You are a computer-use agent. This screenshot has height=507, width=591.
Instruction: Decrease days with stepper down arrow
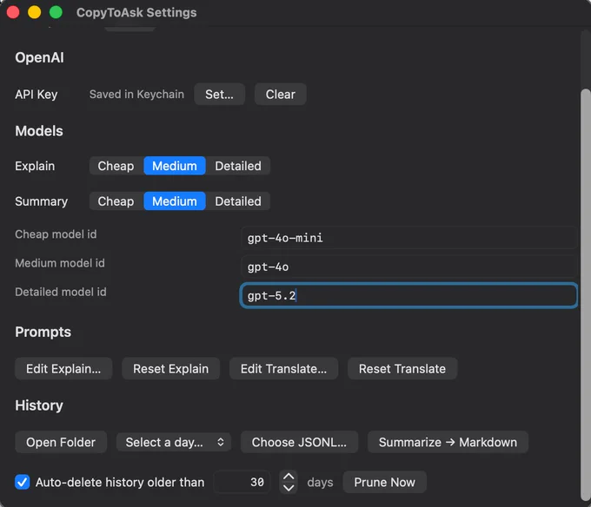pos(289,488)
